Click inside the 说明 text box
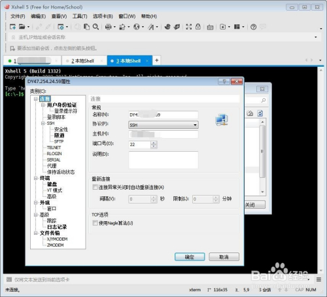Screen dimensions: 327x297 point(163,160)
